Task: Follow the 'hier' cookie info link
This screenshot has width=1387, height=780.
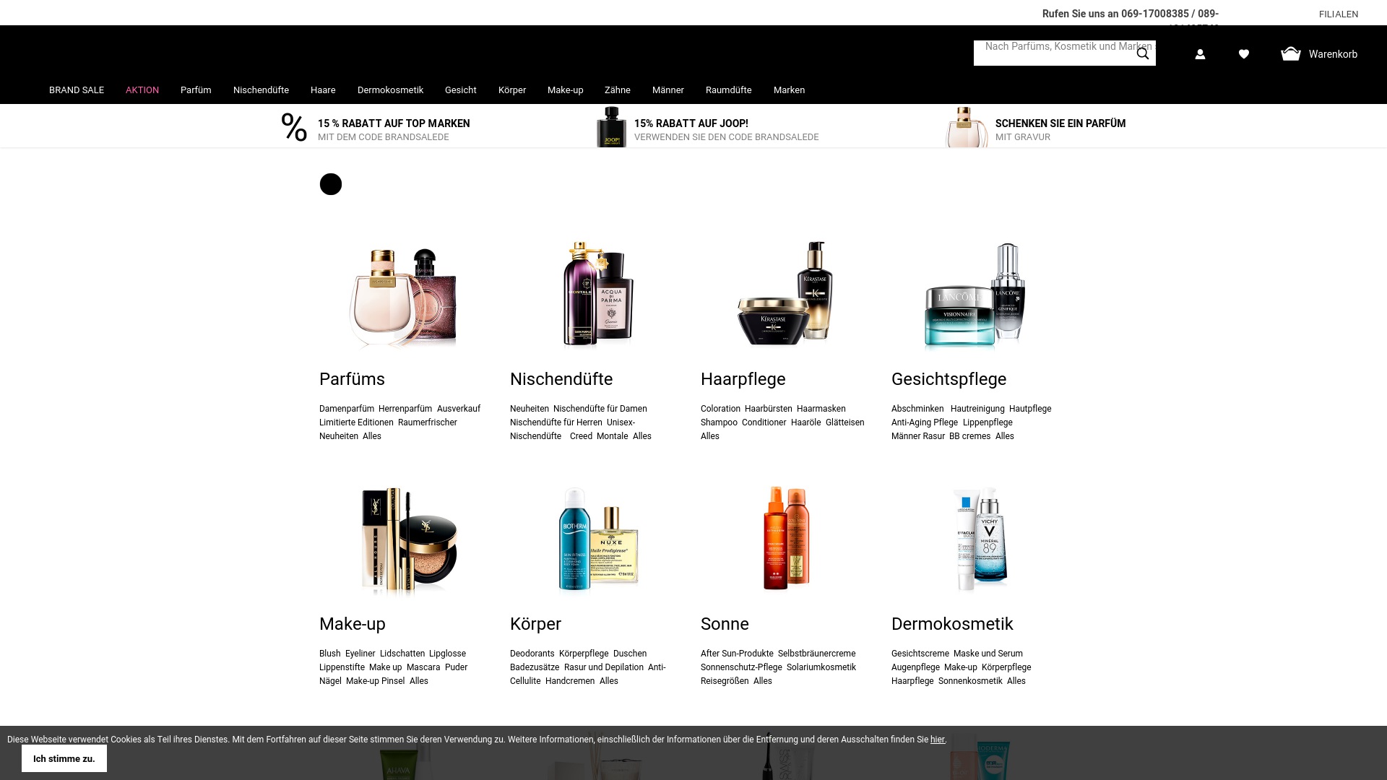Action: (937, 740)
